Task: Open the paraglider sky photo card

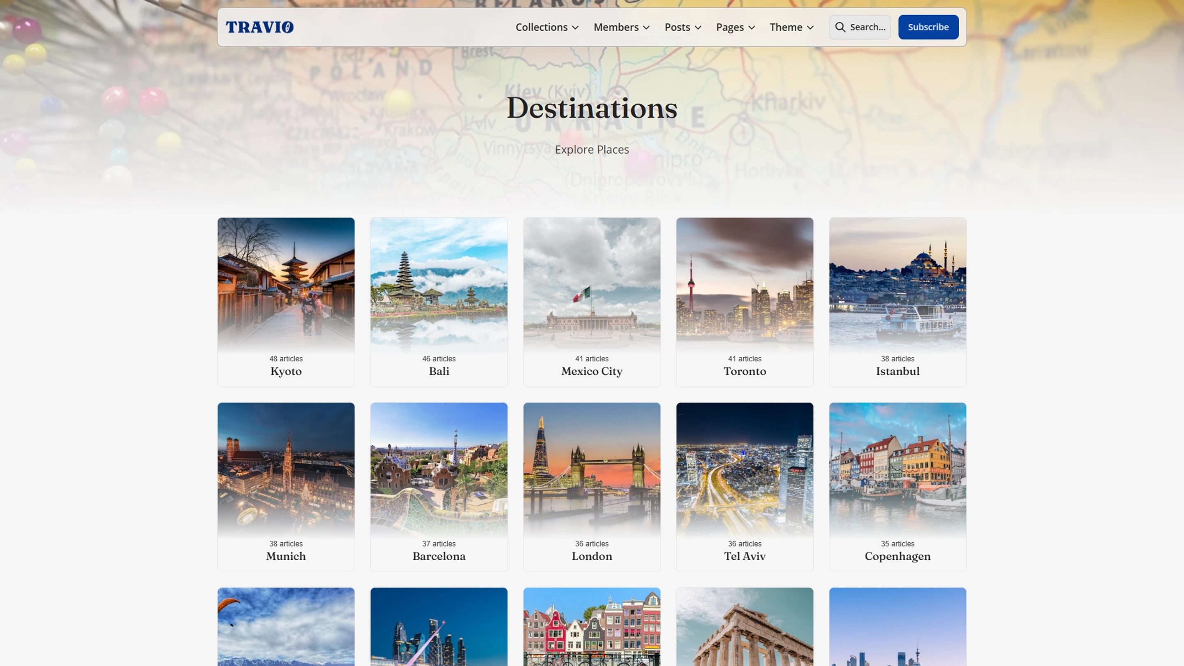Action: coord(286,627)
